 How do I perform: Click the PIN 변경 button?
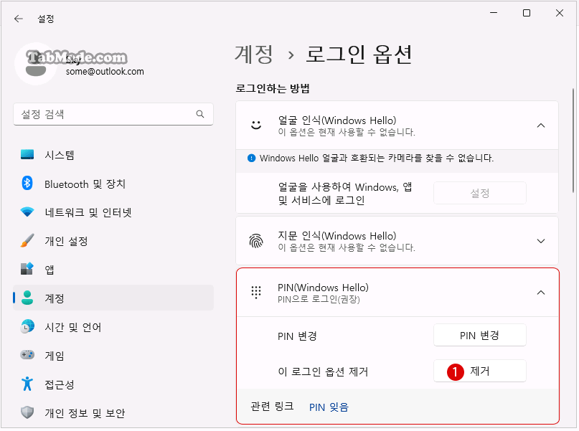(480, 335)
